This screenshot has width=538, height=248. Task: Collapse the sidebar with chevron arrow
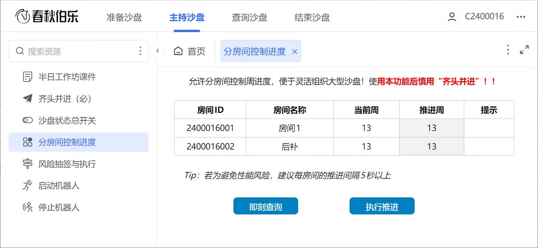pos(157,51)
